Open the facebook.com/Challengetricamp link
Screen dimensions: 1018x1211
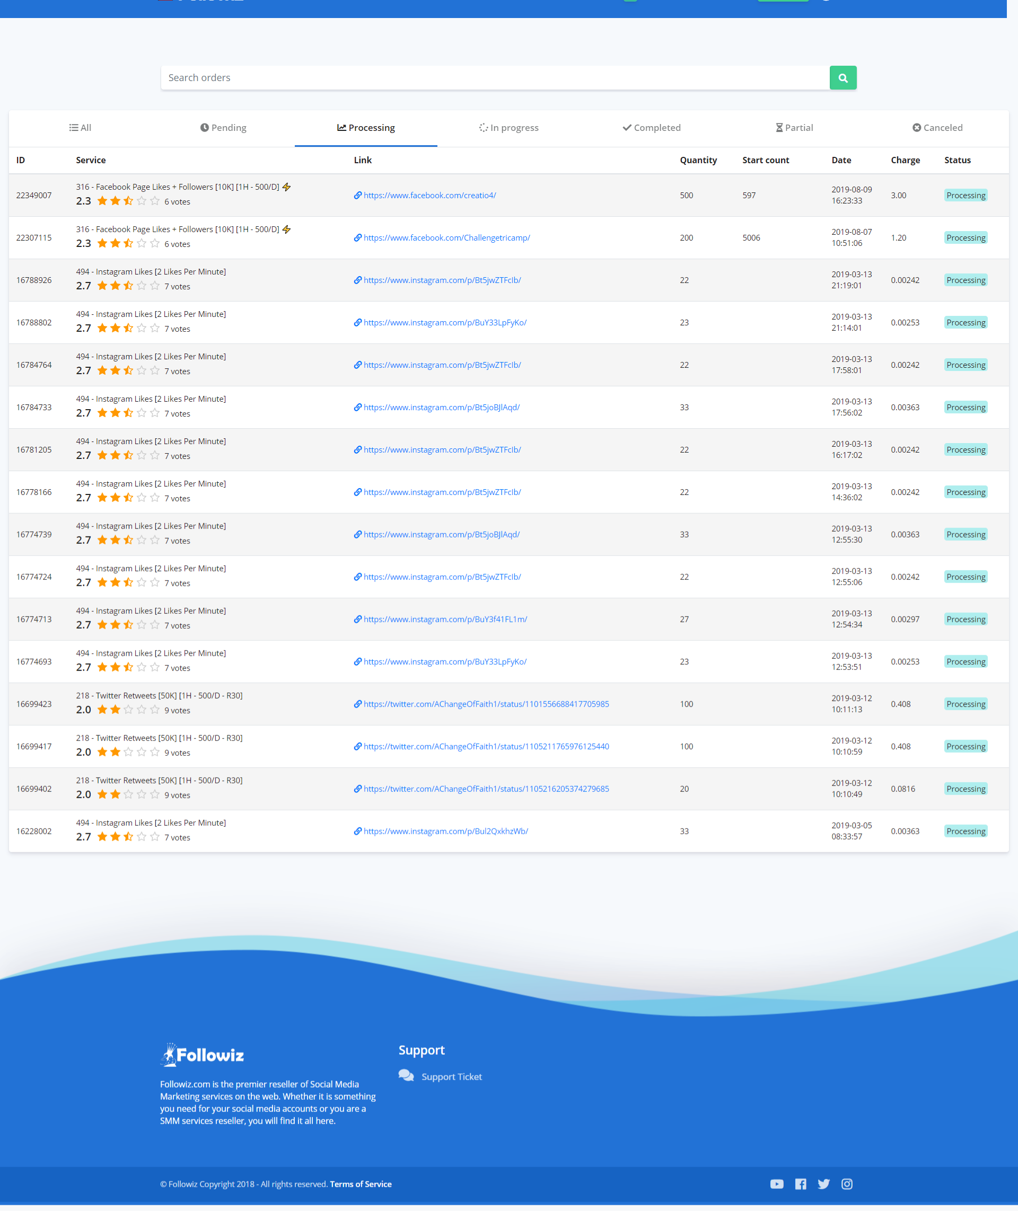tap(446, 238)
